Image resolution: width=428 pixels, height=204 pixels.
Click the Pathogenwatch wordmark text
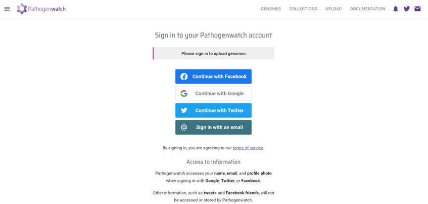coord(47,9)
